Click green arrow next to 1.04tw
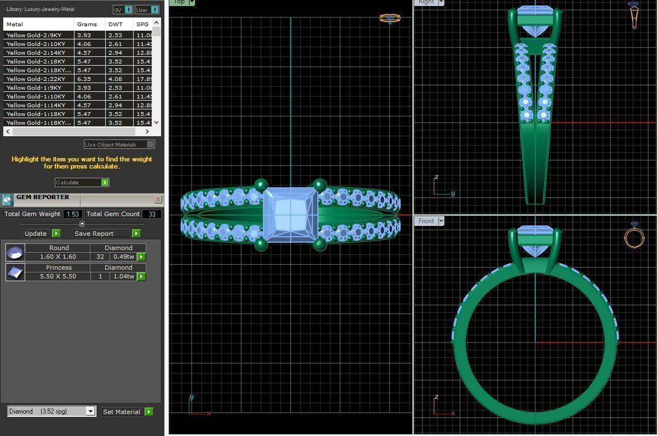The width and height of the screenshot is (658, 436). pos(141,276)
